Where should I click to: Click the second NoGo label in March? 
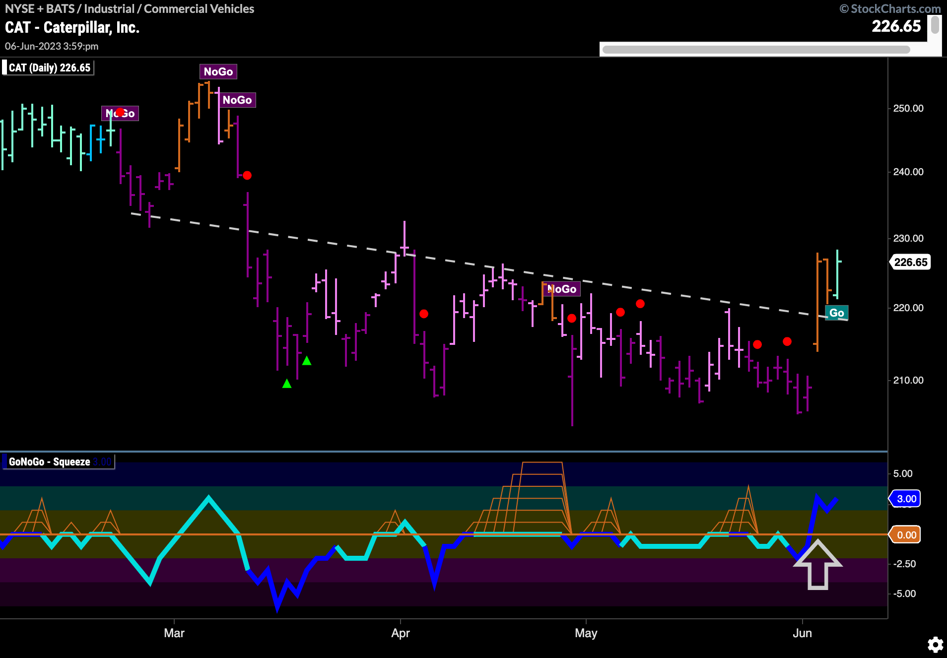(237, 100)
